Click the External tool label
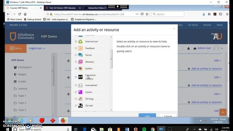The image size is (233, 131). (91, 41)
